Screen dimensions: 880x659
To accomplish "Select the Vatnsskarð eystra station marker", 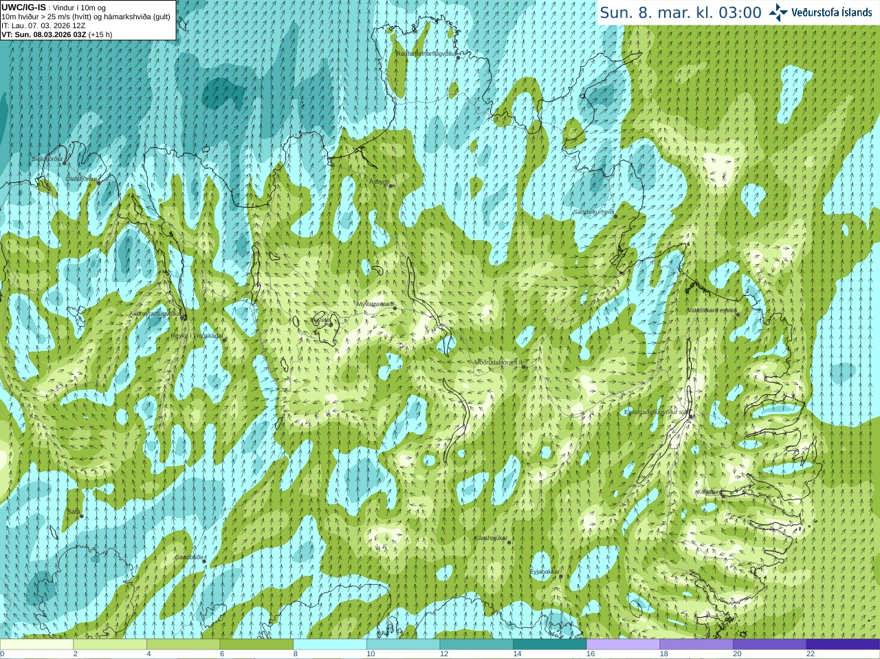I will click(x=738, y=314).
